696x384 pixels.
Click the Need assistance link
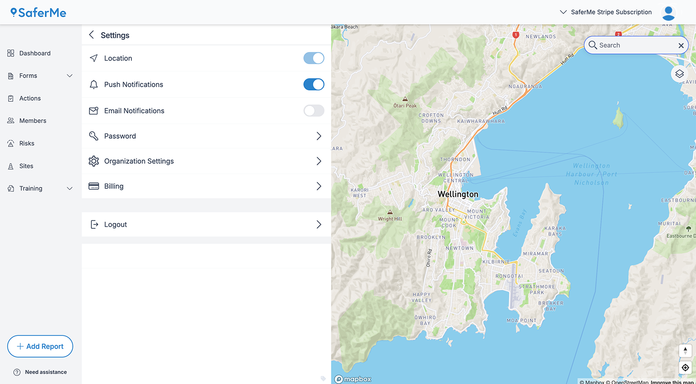point(40,371)
